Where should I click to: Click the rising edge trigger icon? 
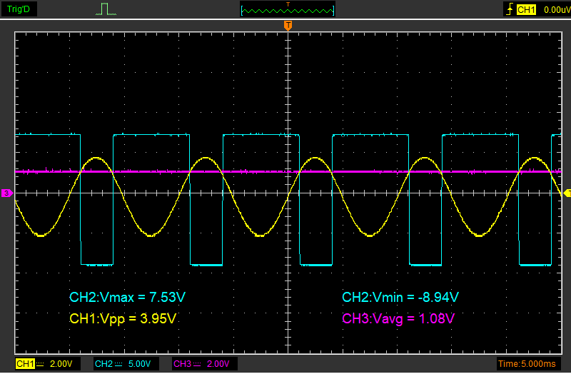pyautogui.click(x=509, y=10)
